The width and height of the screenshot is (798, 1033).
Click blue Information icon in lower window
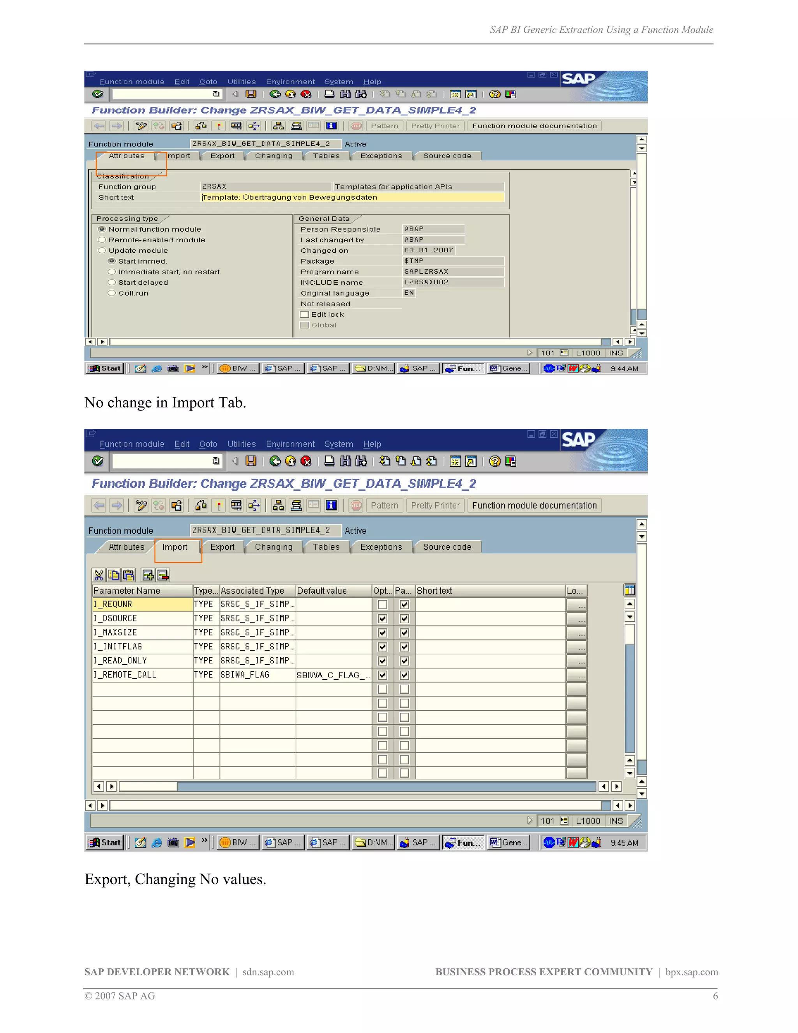pos(332,505)
